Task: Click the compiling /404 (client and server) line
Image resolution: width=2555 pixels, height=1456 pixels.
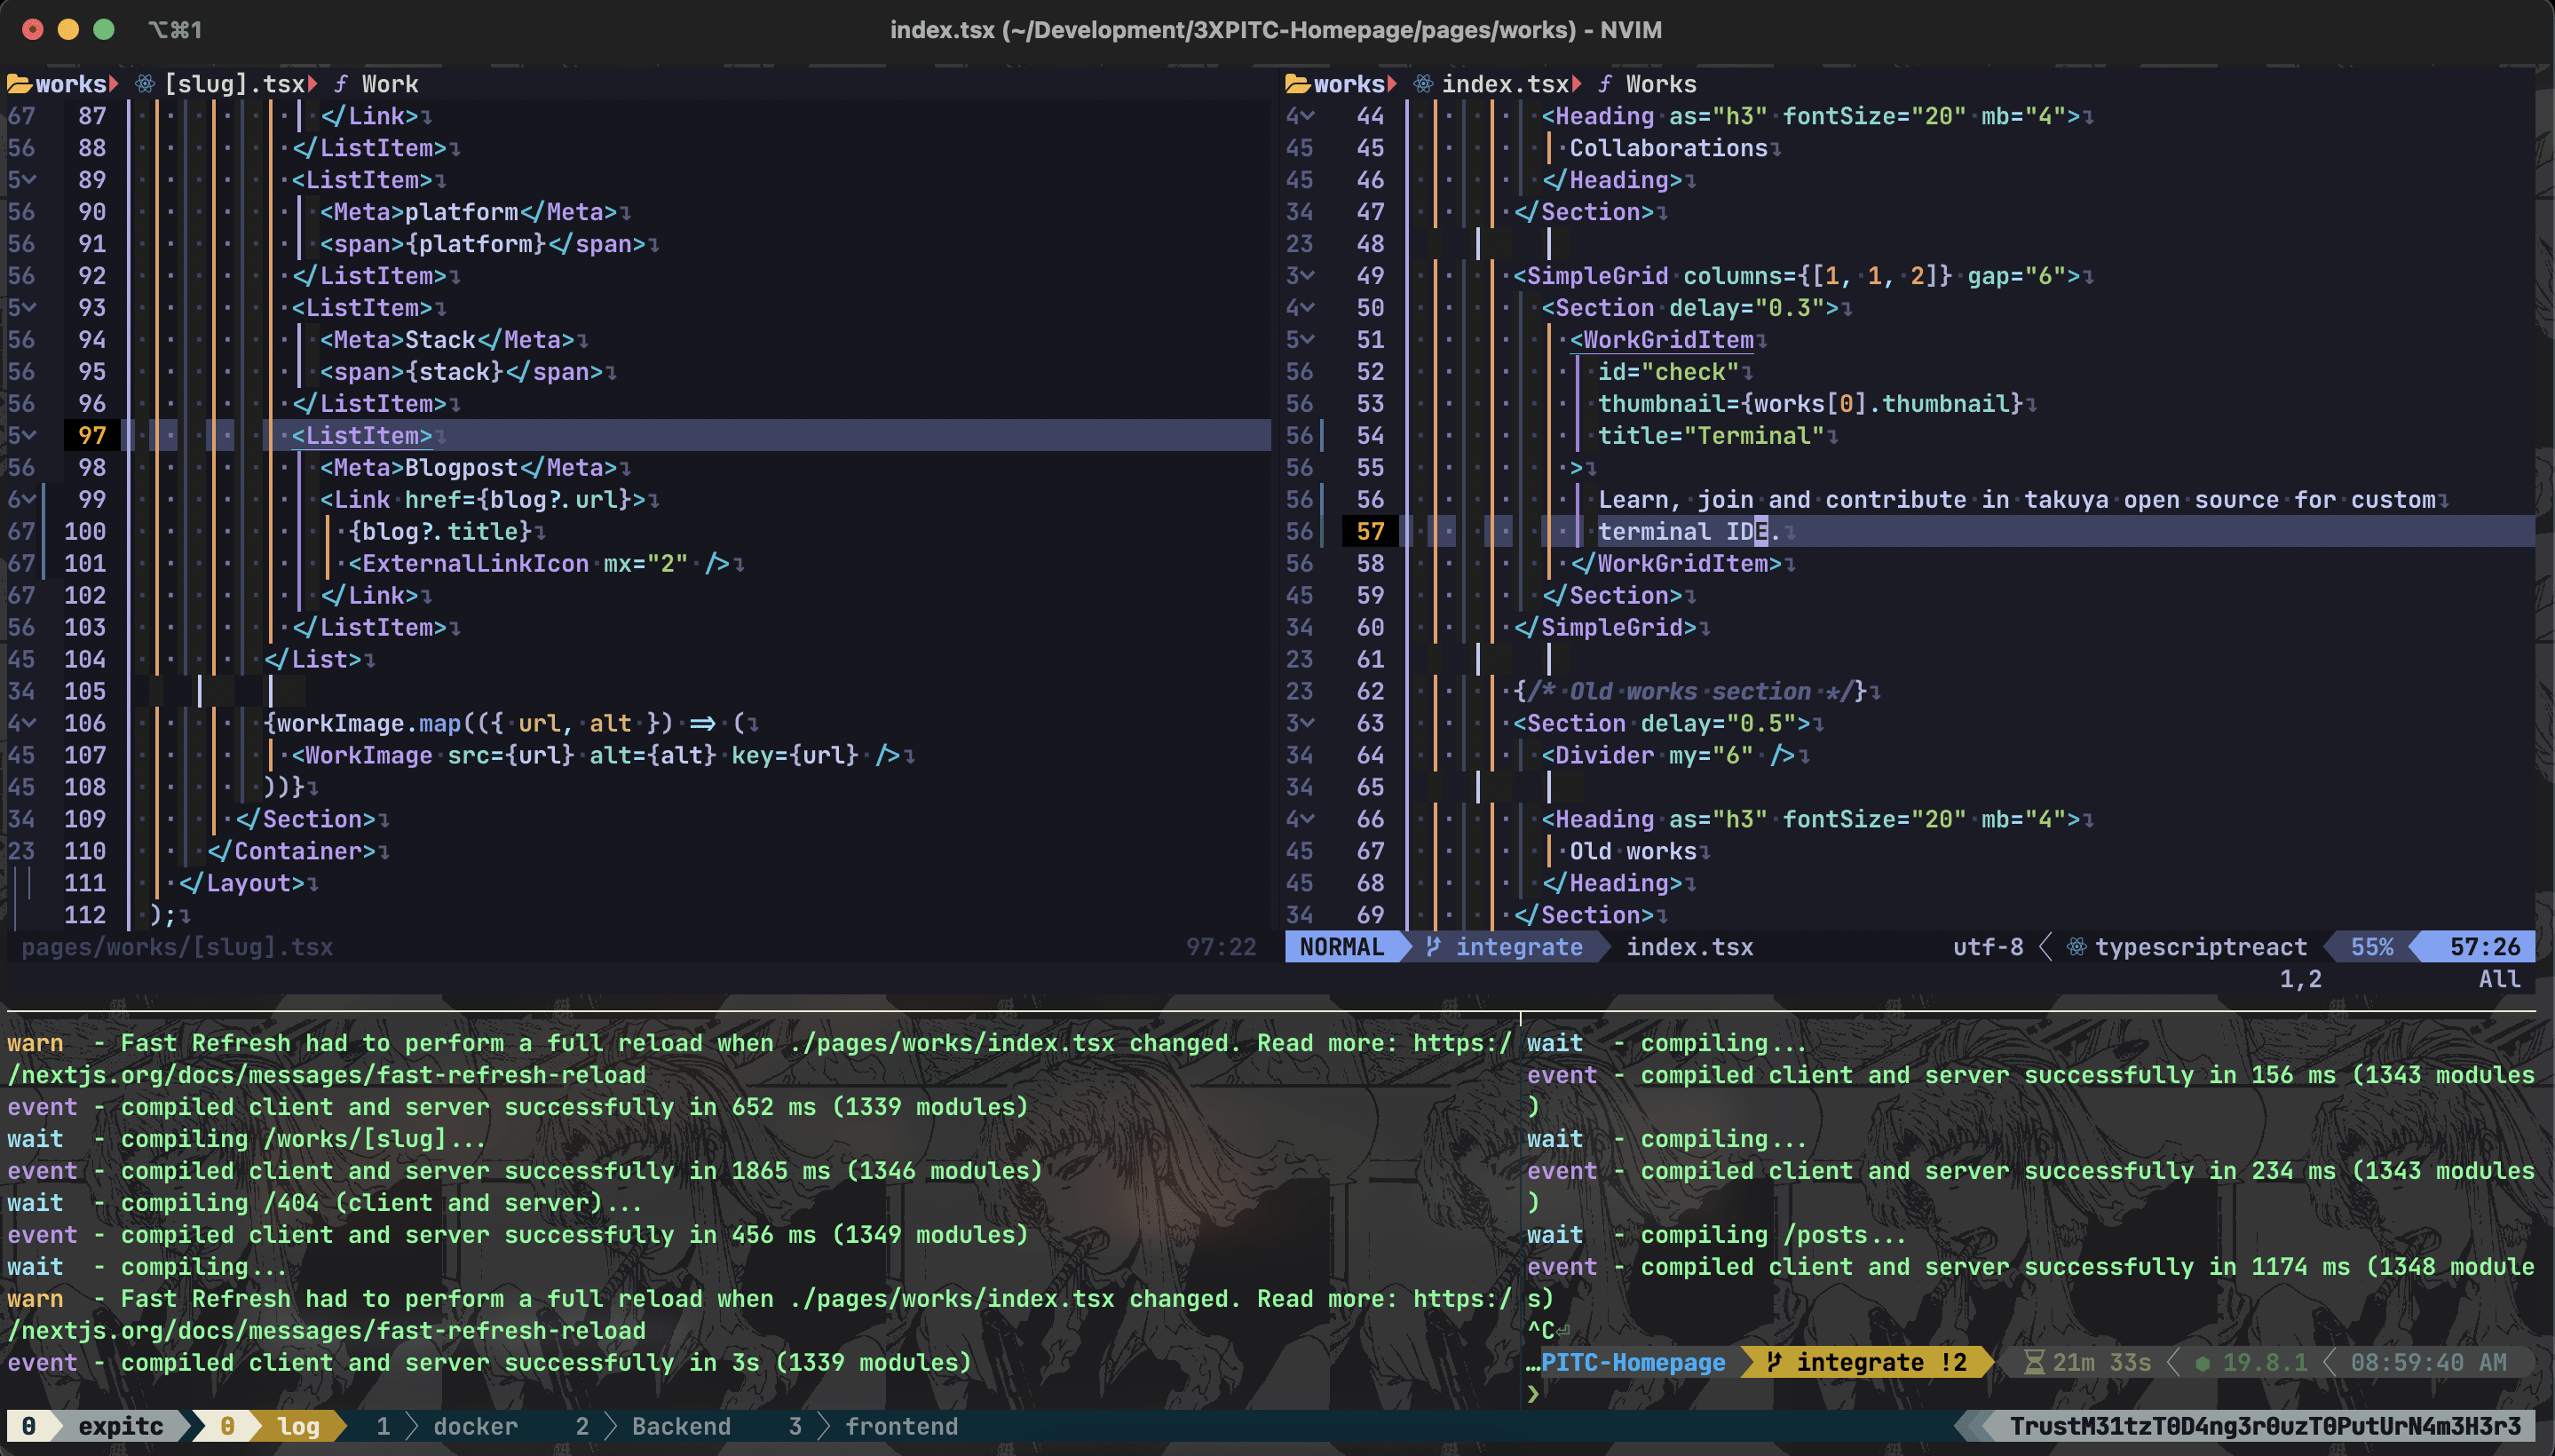Action: (x=324, y=1203)
